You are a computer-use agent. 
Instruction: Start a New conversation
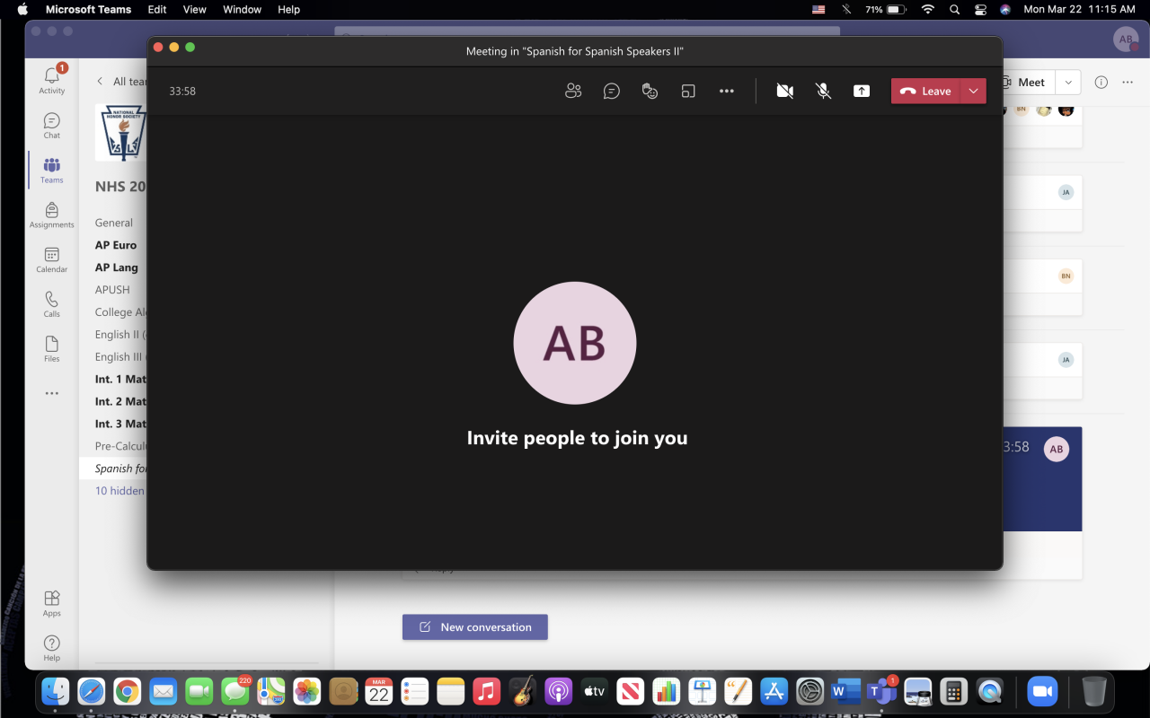click(475, 627)
